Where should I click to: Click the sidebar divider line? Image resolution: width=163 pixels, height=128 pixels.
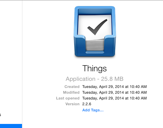(x=22, y=64)
